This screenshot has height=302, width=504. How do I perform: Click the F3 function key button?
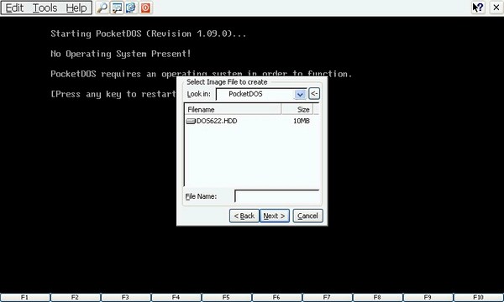point(126,298)
